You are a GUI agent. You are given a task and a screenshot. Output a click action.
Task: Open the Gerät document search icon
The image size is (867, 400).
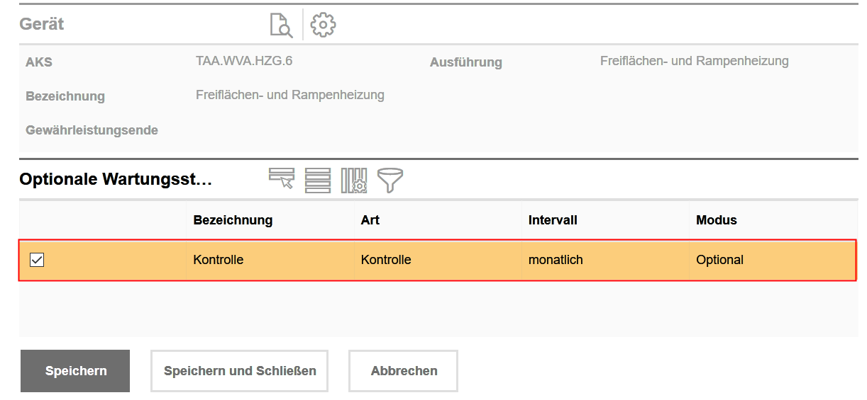[x=281, y=25]
